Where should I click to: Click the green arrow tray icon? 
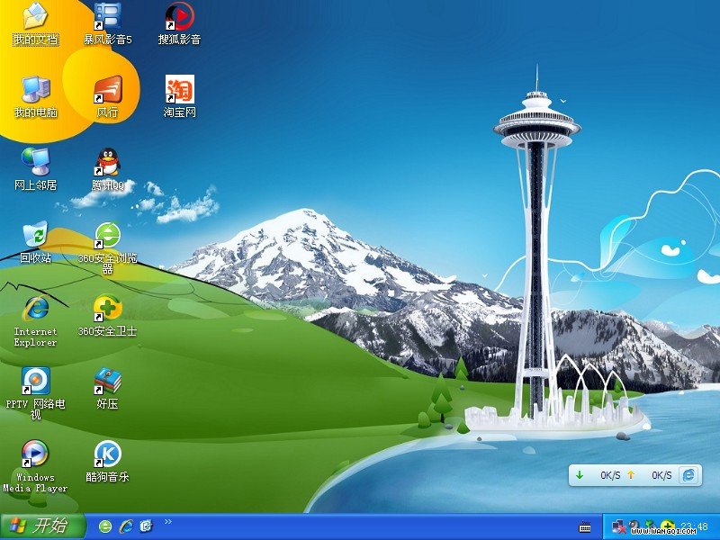(x=650, y=525)
